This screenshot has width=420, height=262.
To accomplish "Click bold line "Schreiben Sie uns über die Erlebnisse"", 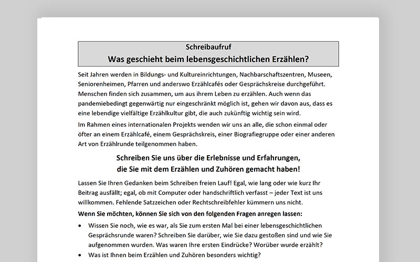I will point(208,157).
